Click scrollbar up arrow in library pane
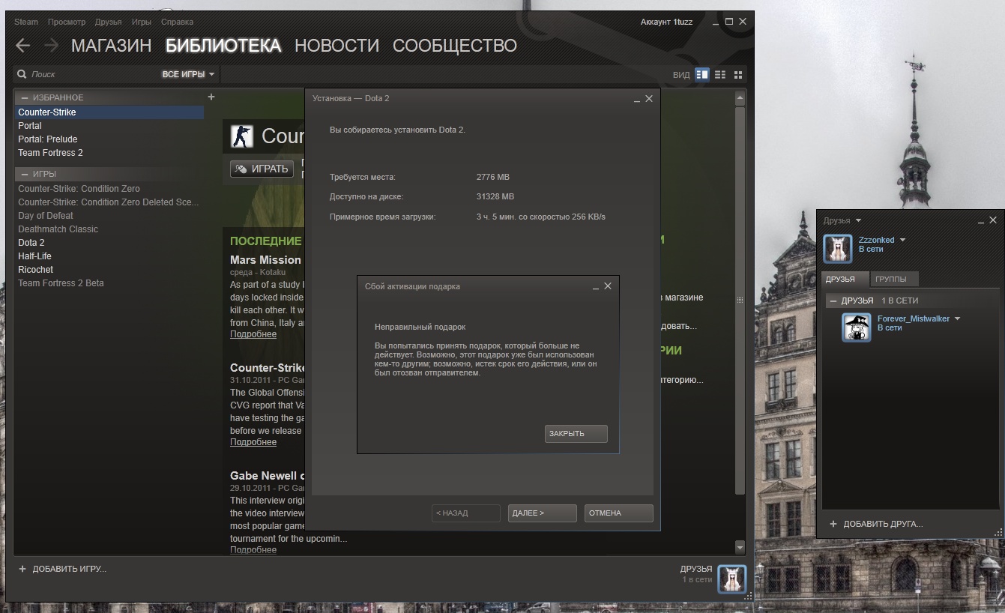 (740, 97)
